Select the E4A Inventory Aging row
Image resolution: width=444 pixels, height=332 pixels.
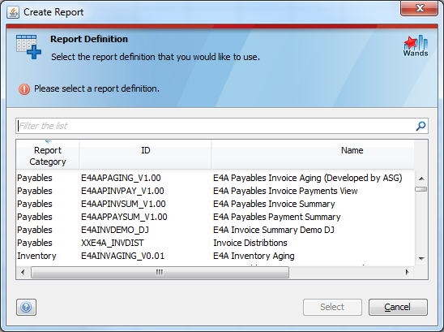[216, 256]
